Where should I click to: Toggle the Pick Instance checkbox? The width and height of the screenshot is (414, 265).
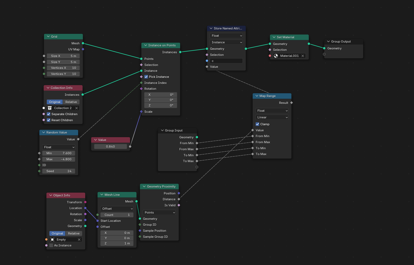(x=146, y=77)
